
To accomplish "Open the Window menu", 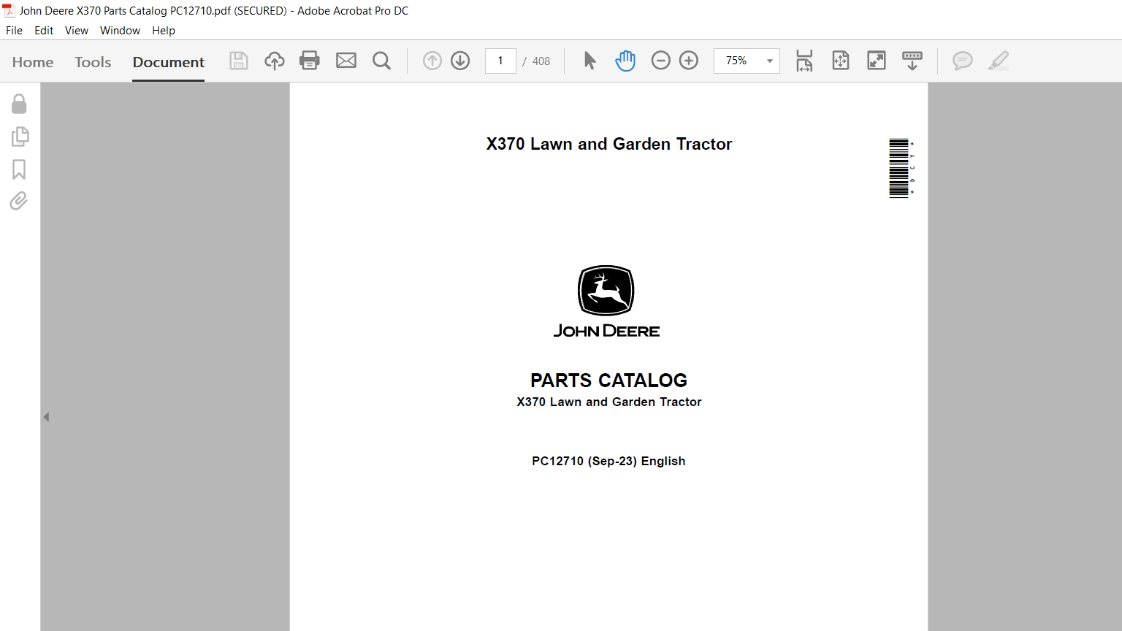I will point(120,31).
